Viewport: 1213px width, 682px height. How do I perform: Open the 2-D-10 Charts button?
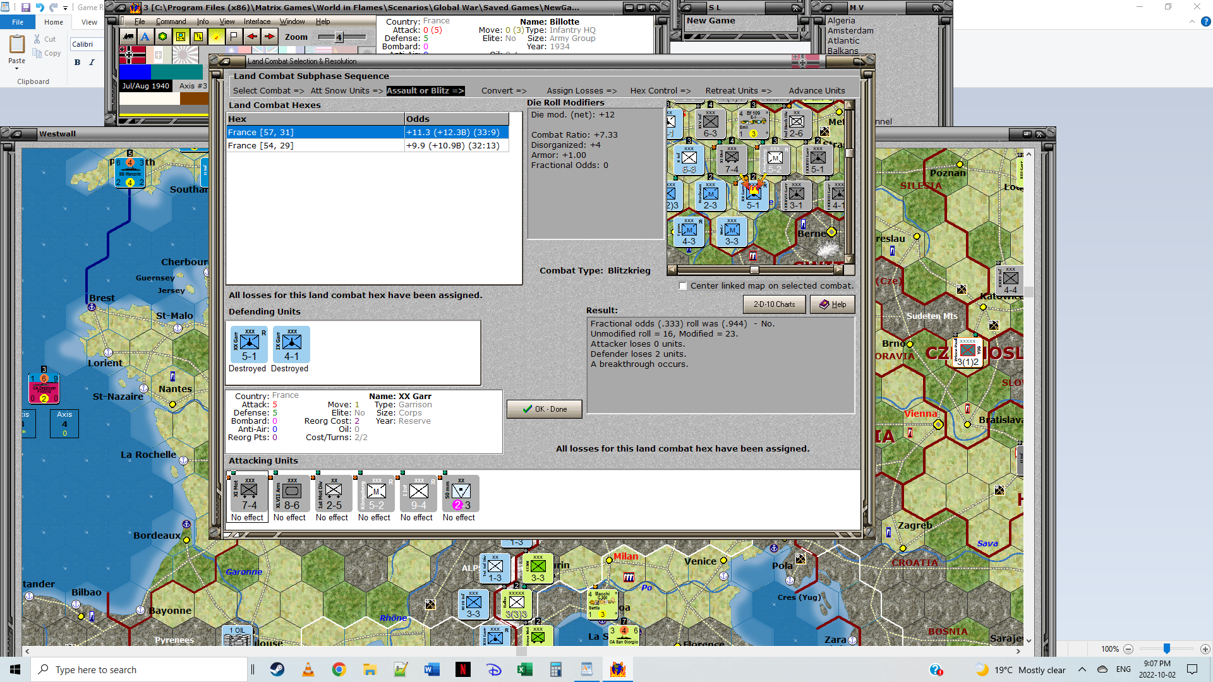[774, 304]
